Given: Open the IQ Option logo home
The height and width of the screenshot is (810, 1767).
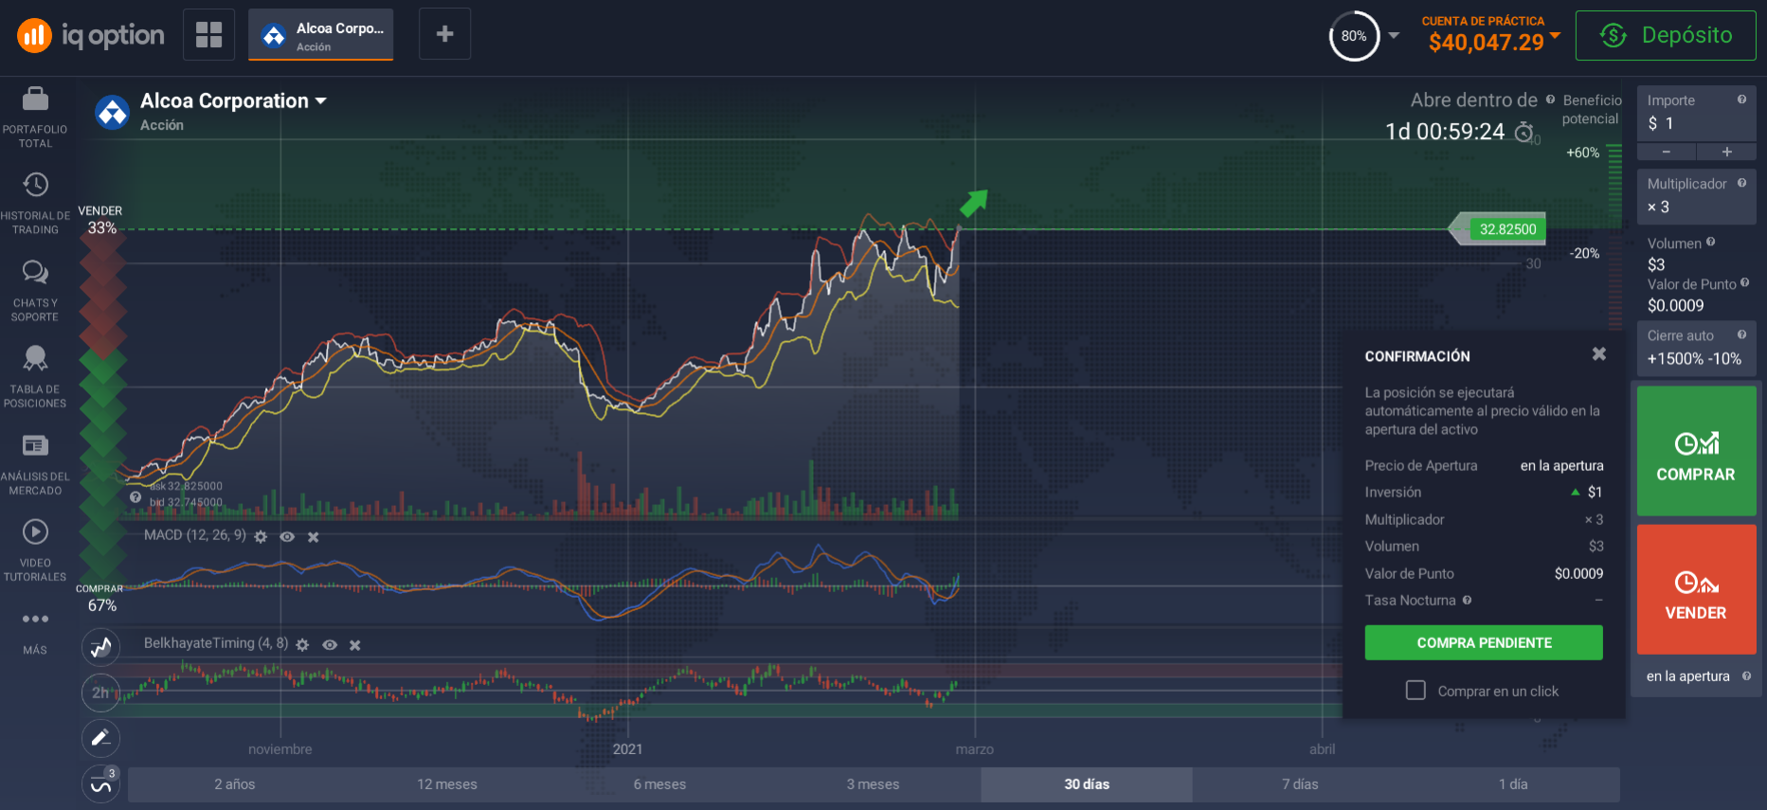Looking at the screenshot, I should (91, 35).
